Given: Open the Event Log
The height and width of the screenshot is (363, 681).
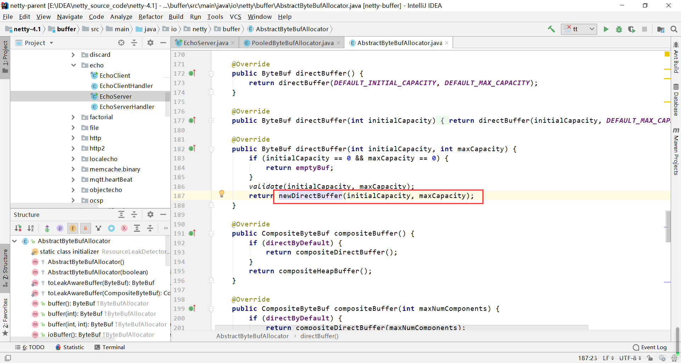Looking at the screenshot, I should click(x=650, y=347).
